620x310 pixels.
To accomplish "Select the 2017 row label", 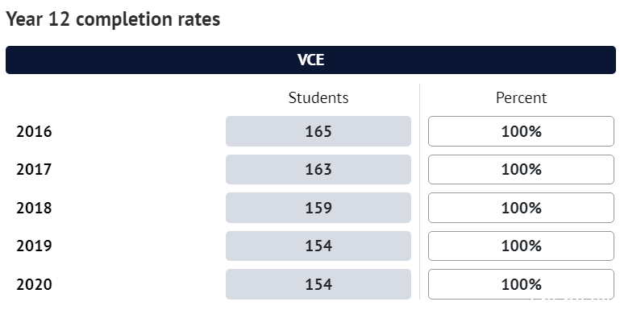I will click(34, 169).
